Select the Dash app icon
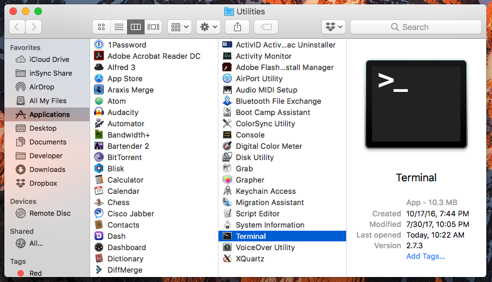 pyautogui.click(x=99, y=236)
